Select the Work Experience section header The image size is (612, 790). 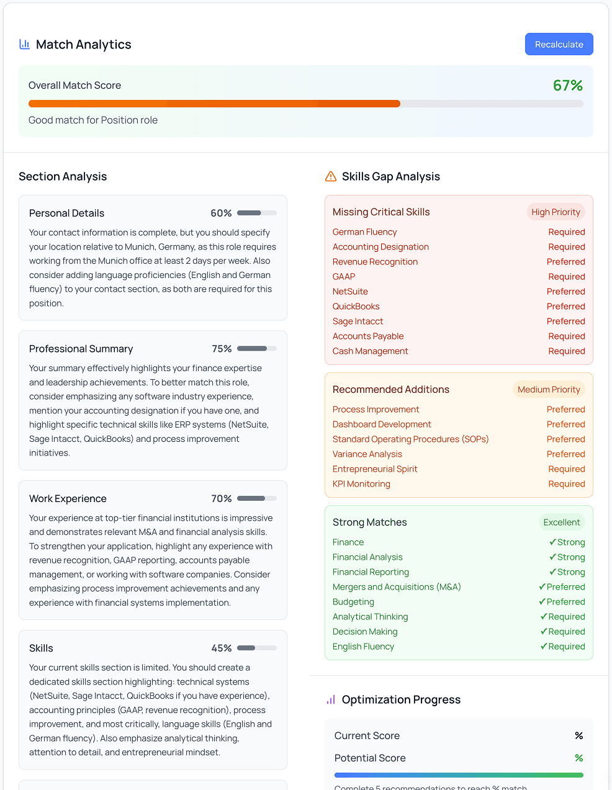(68, 498)
